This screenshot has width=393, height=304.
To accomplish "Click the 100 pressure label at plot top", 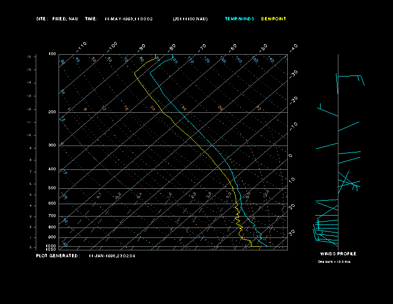I will tap(52, 54).
